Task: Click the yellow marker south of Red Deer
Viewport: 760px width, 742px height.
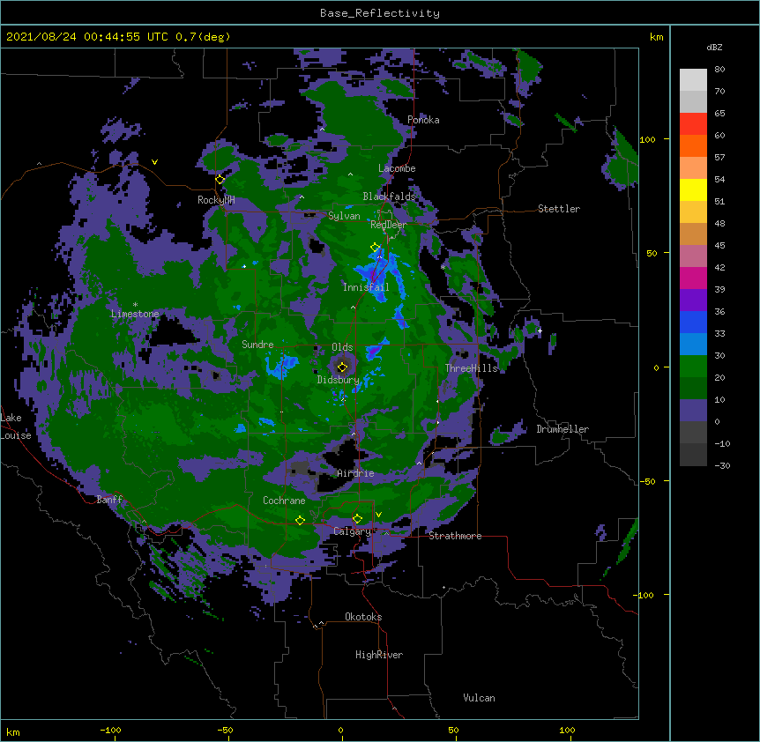Action: 375,248
